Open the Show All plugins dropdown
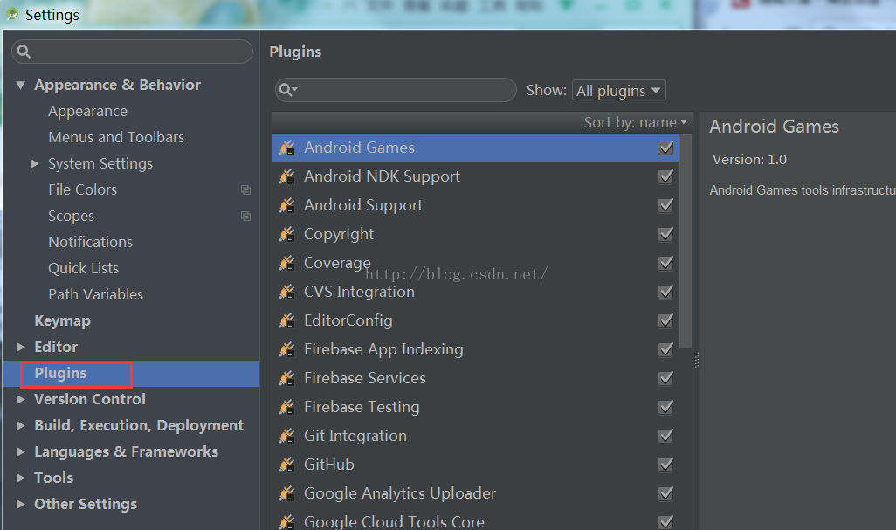The height and width of the screenshot is (530, 896). (619, 90)
